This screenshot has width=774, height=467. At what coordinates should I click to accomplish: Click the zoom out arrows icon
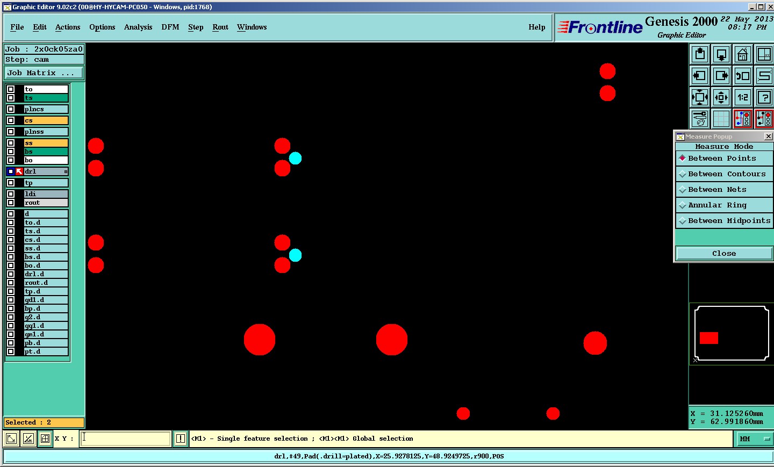721,97
